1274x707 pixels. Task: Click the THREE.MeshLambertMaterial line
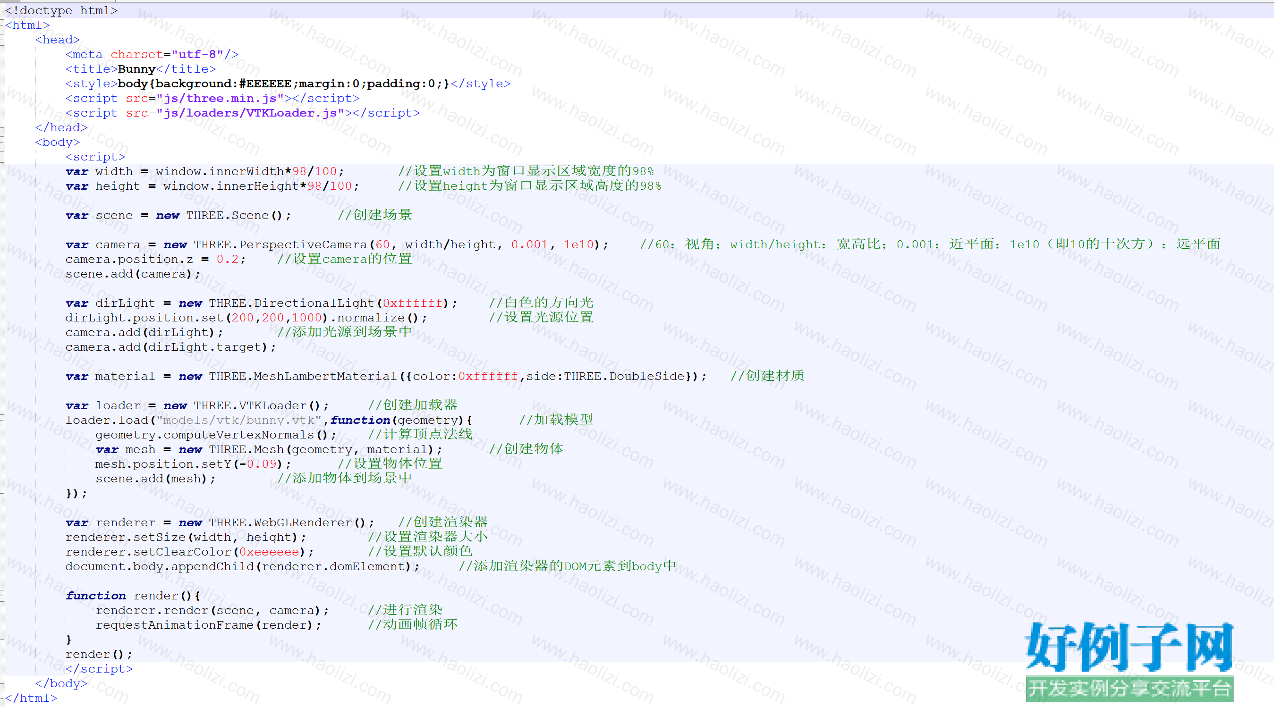[x=386, y=377]
